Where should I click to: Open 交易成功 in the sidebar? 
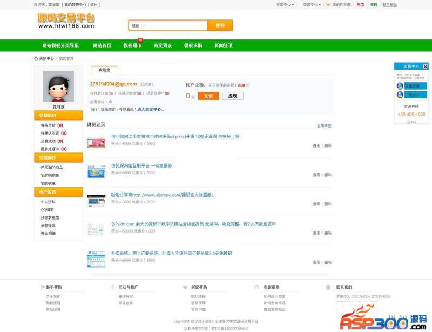(52, 141)
